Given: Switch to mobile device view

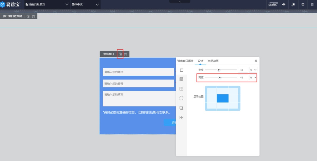Looking at the screenshot, I should (313, 4).
